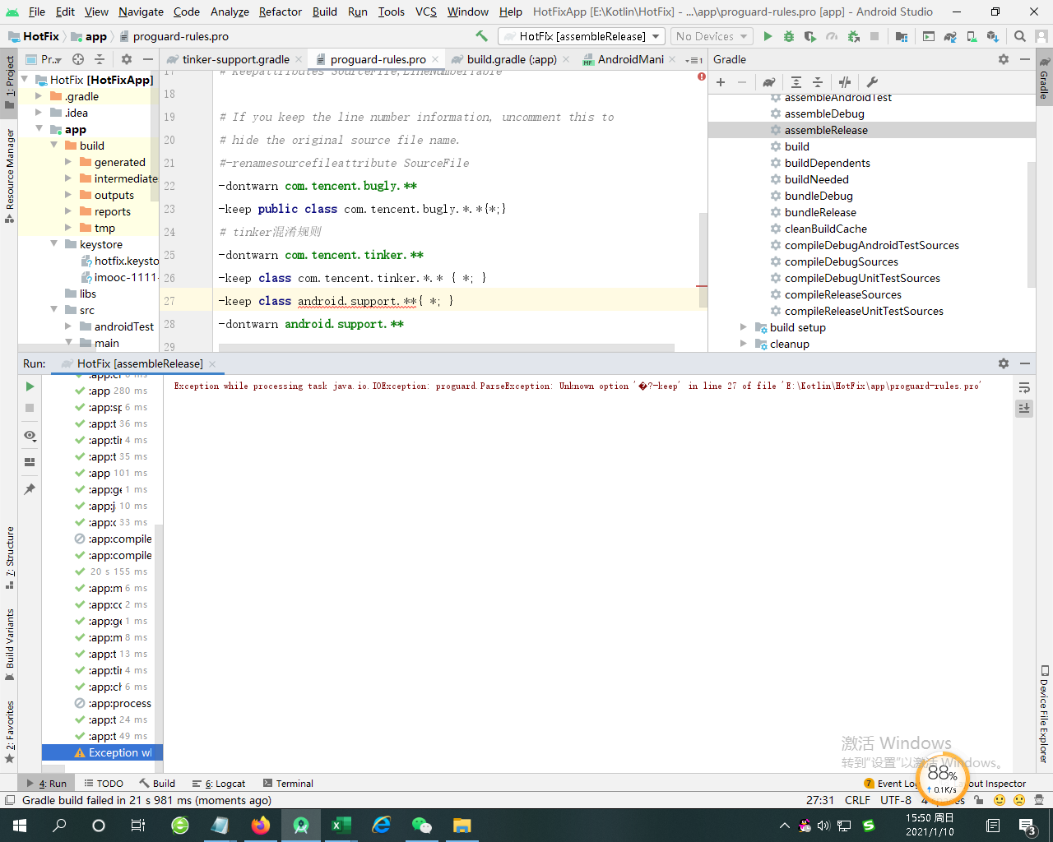1053x842 pixels.
Task: Open the Terminal tool window tab
Action: (x=288, y=784)
